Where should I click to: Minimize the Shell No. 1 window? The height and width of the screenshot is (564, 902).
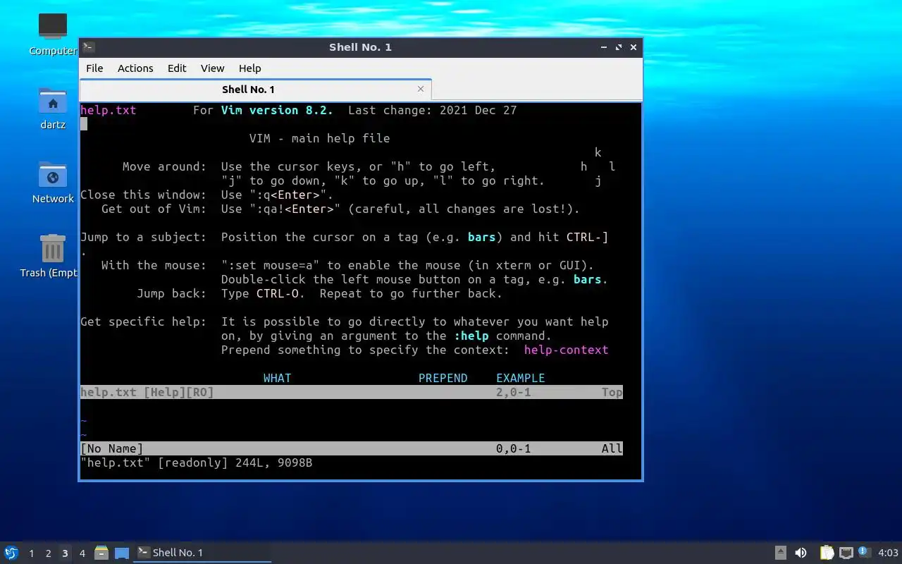[604, 47]
